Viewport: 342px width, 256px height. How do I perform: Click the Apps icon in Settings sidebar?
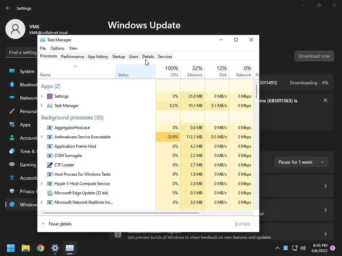pos(12,125)
